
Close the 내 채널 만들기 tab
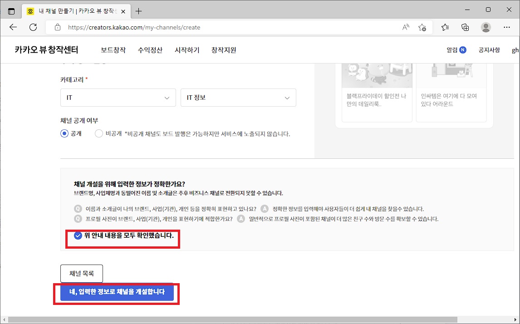point(123,11)
